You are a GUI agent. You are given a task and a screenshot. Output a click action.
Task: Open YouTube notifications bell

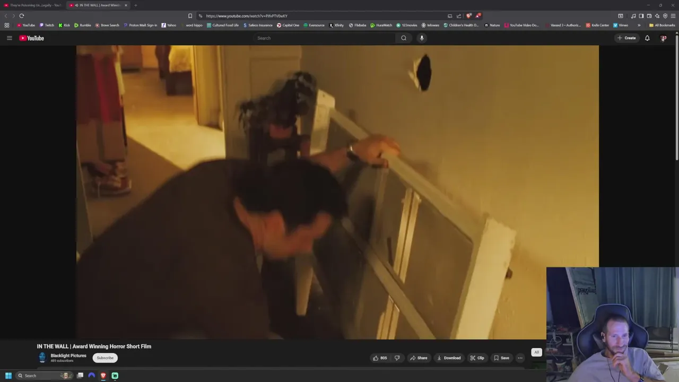click(647, 38)
